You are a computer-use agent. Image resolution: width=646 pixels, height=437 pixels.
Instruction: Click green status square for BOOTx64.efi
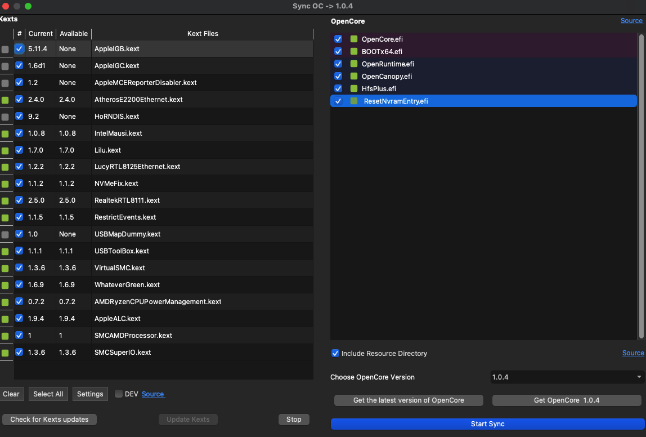pos(354,52)
